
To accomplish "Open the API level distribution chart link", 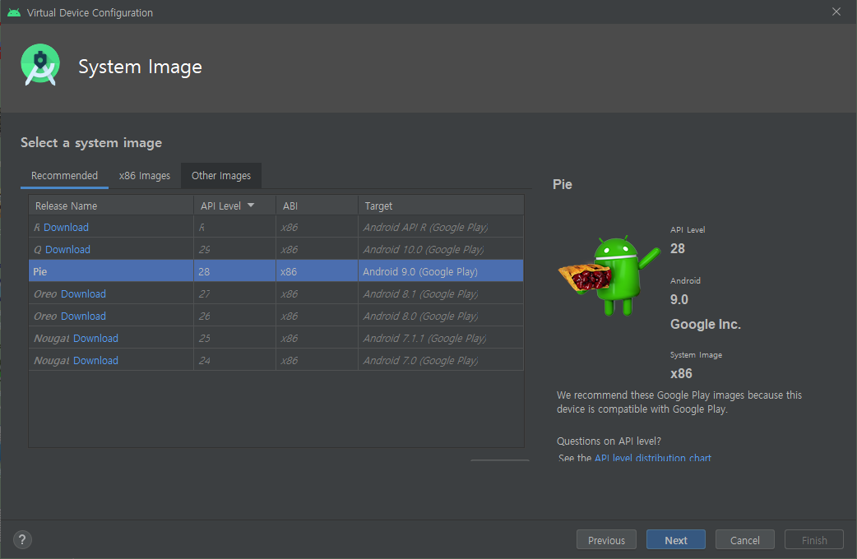I will 652,457.
